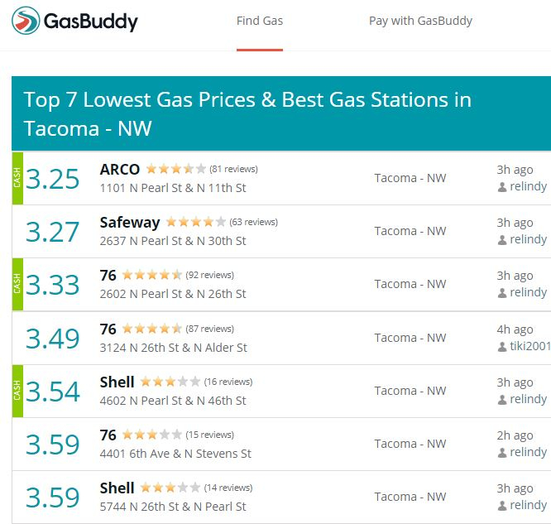Image resolution: width=551 pixels, height=524 pixels.
Task: Open the ARCO station link
Action: [120, 170]
